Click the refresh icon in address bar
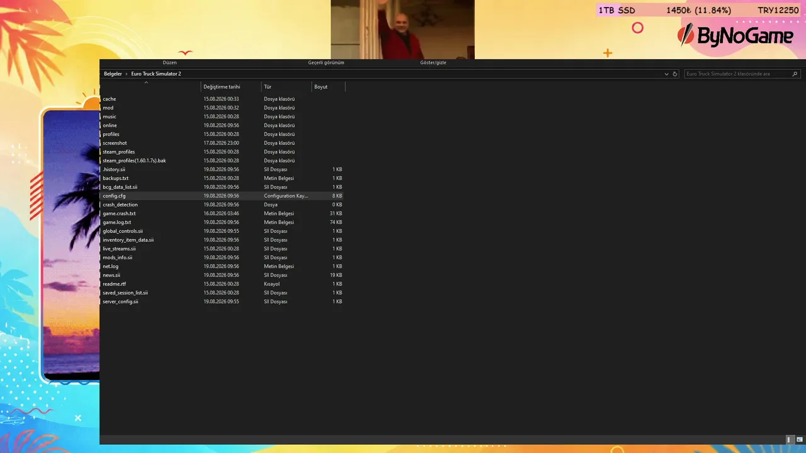The width and height of the screenshot is (806, 453). point(675,74)
